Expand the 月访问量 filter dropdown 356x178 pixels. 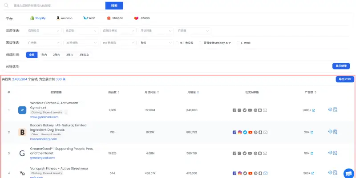point(156,31)
